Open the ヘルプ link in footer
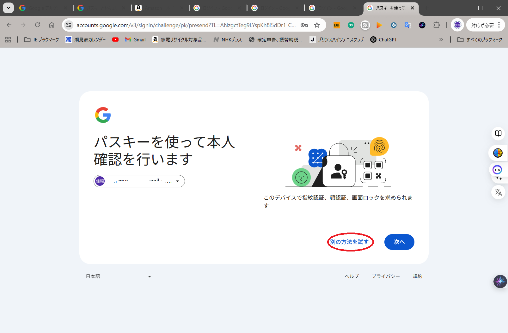This screenshot has height=333, width=508. tap(352, 276)
